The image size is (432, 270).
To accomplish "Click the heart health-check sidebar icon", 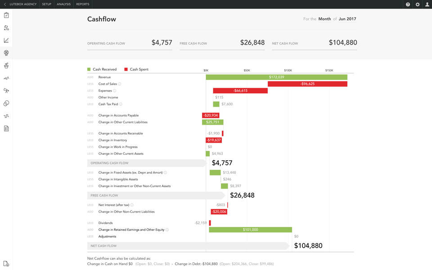I will pos(6,52).
